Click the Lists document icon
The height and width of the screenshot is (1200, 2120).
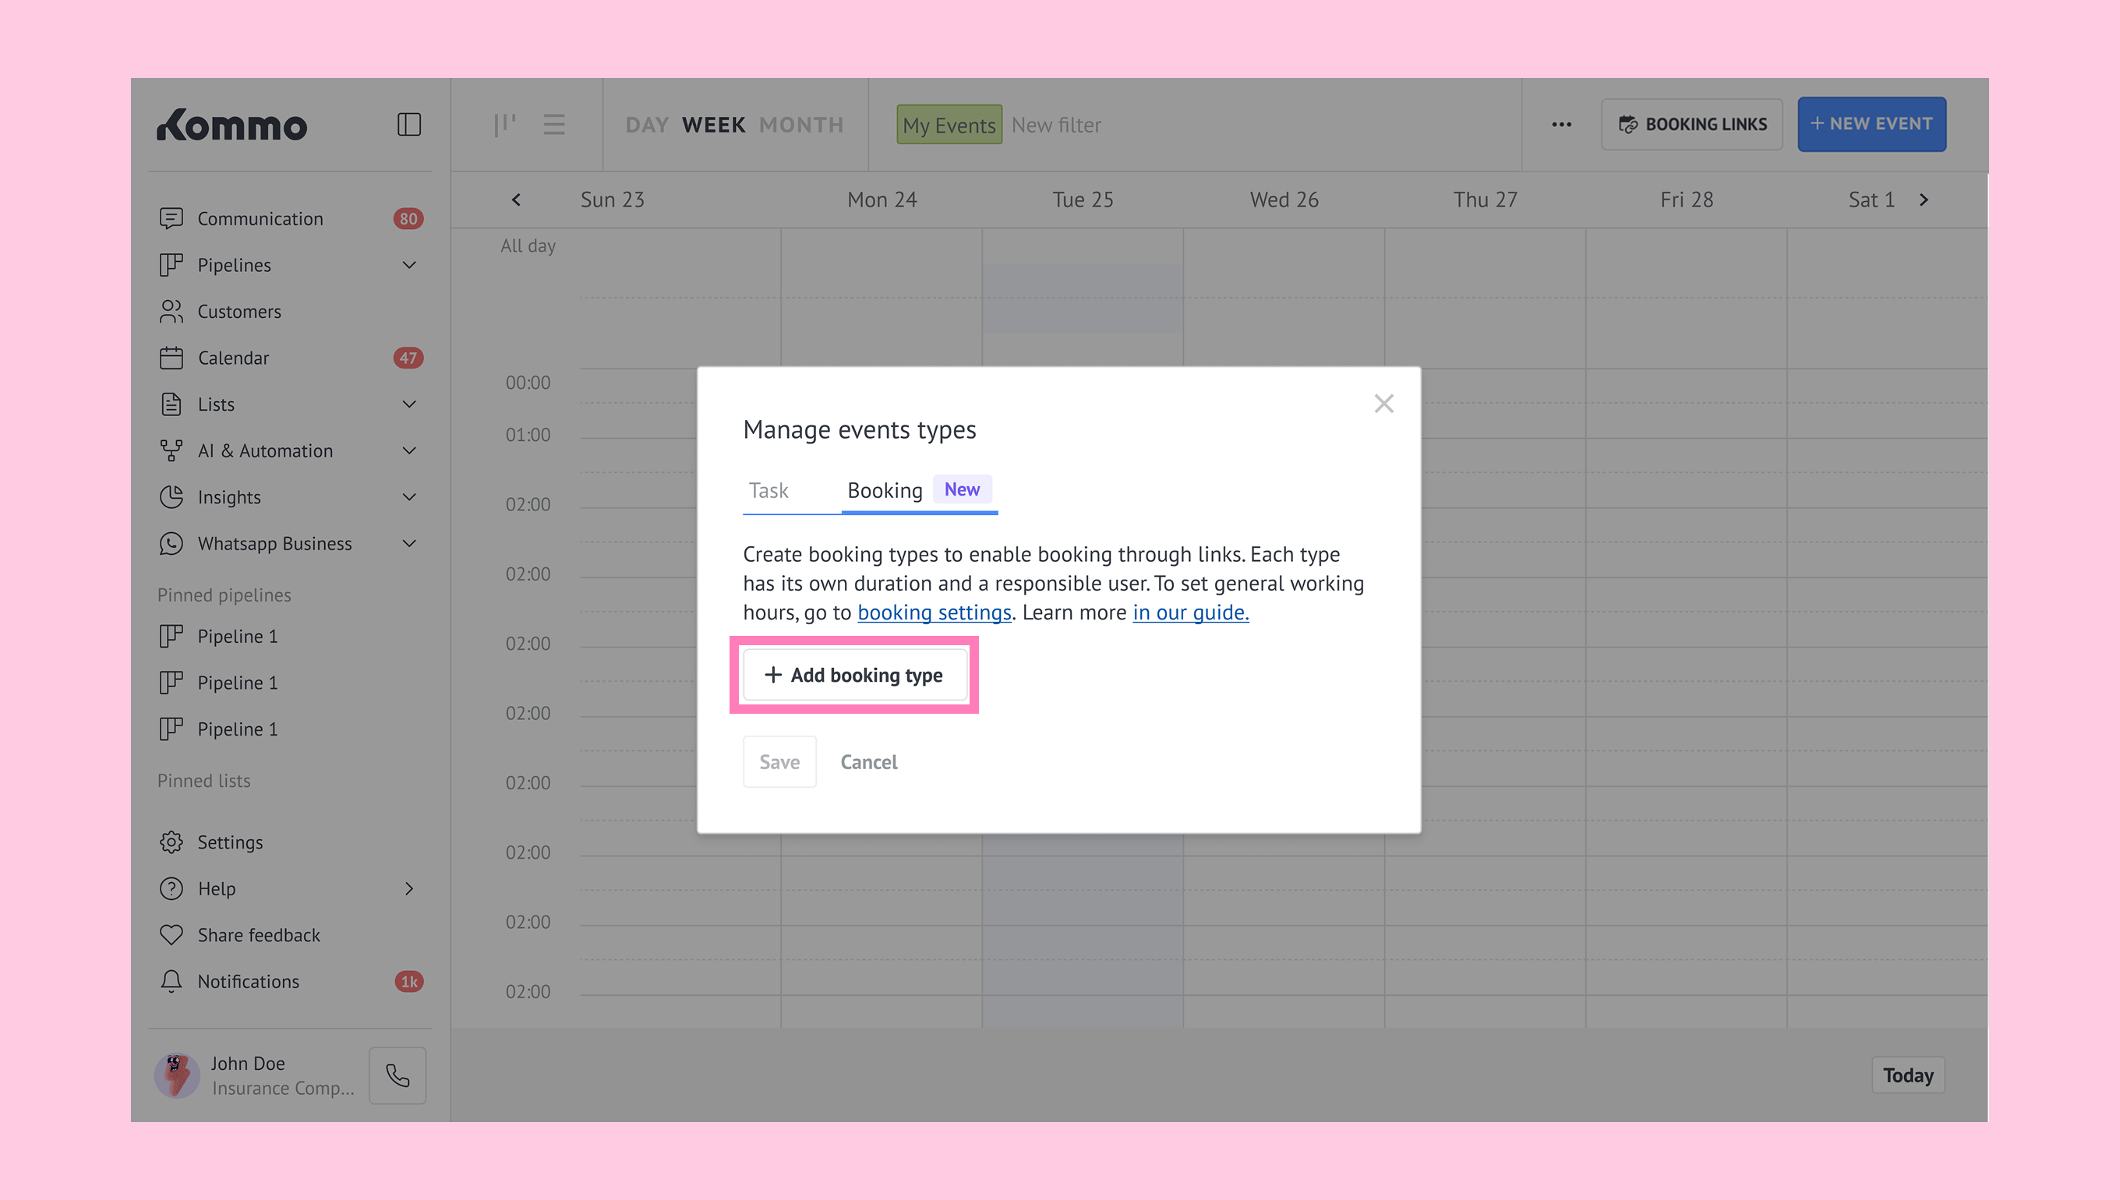coord(171,404)
